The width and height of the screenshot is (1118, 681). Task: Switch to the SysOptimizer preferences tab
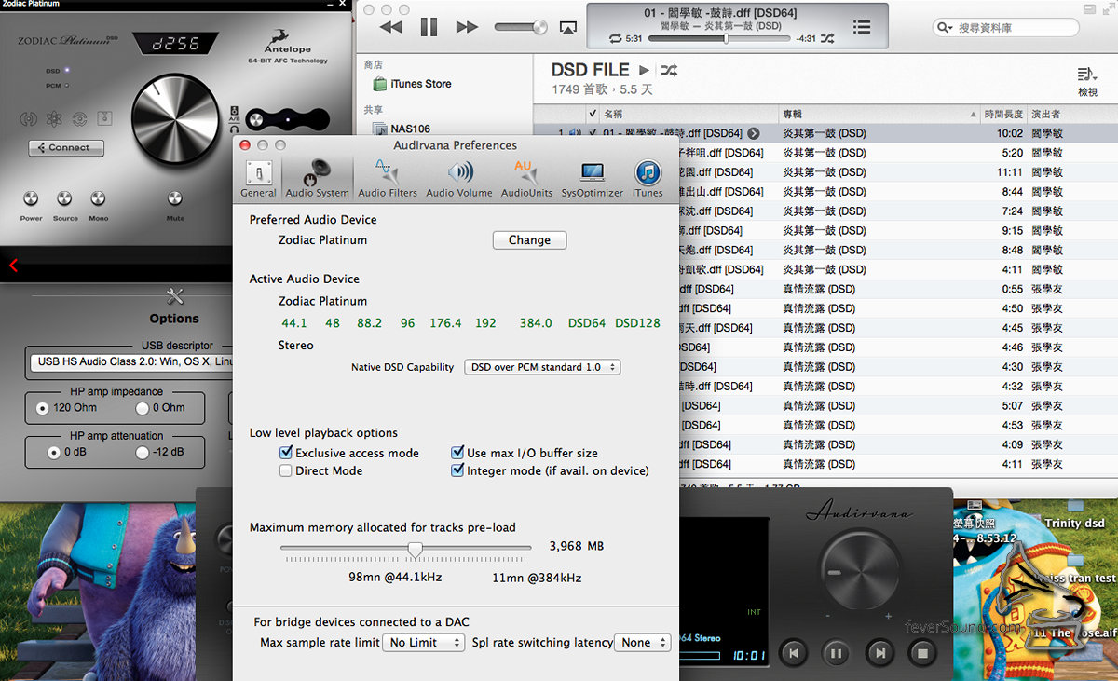coord(592,178)
